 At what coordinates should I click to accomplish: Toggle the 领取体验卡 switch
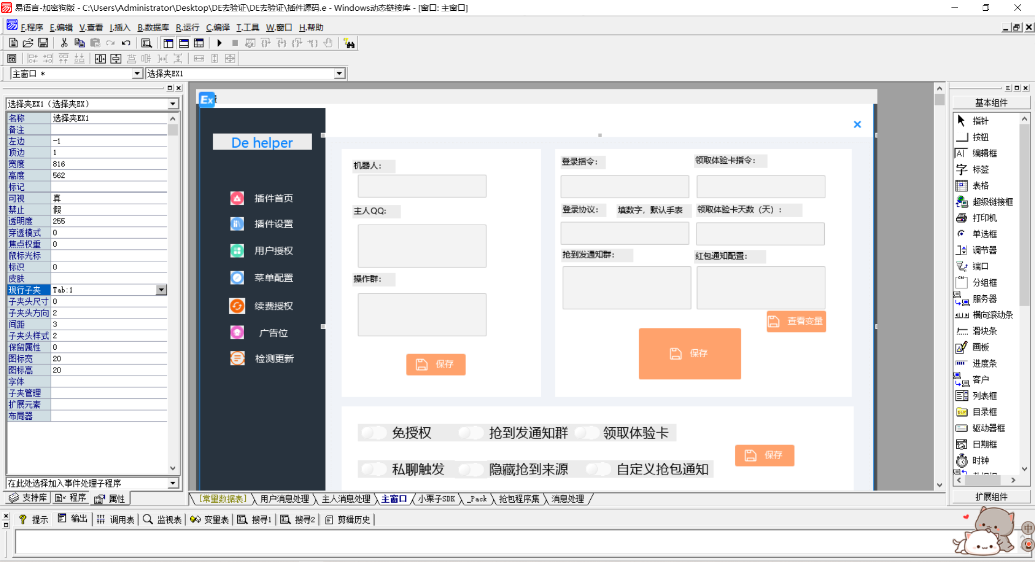pos(586,433)
